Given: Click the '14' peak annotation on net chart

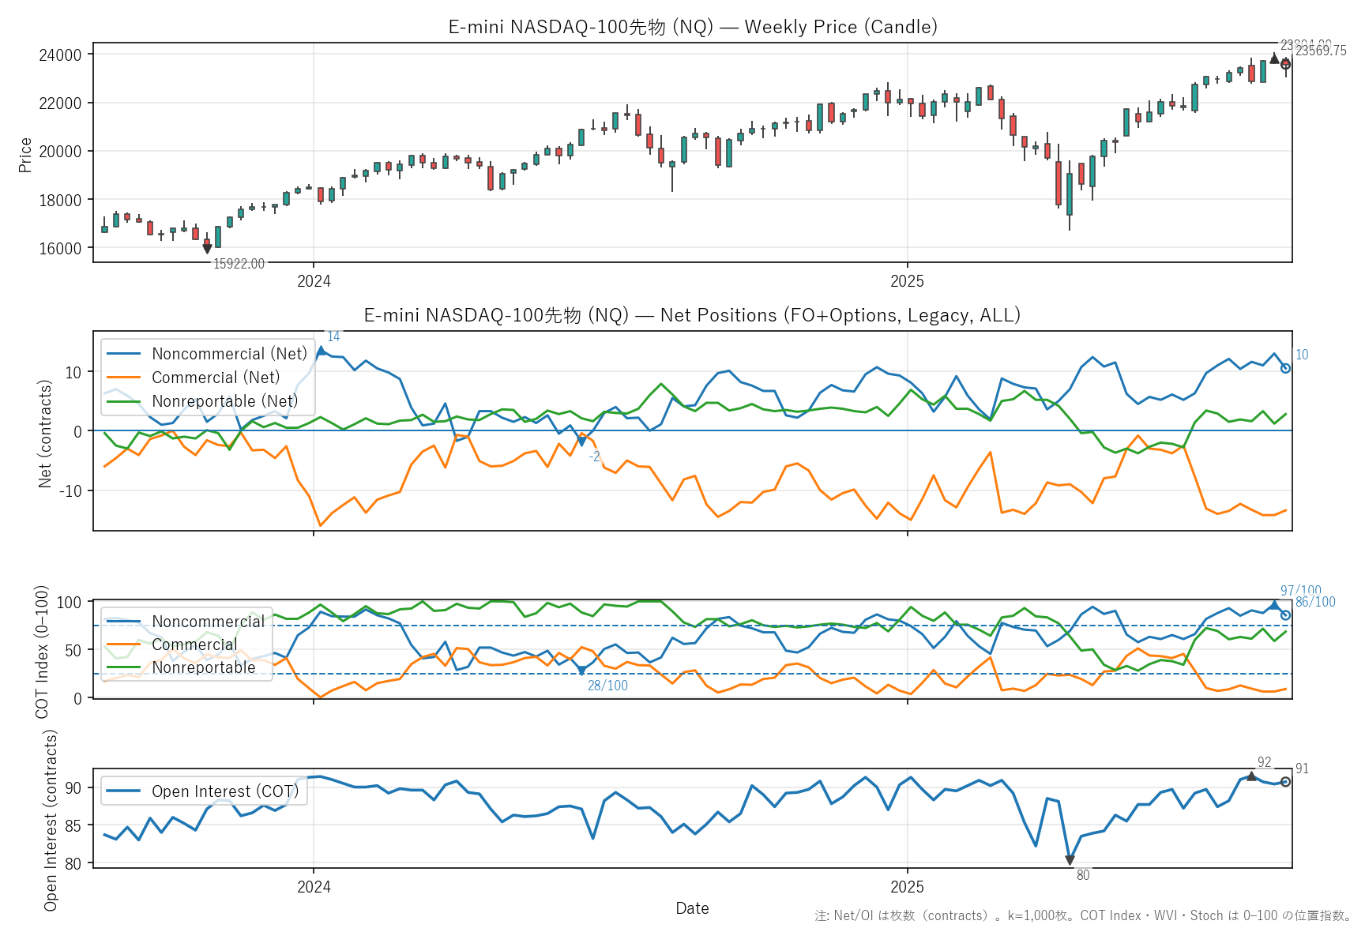Looking at the screenshot, I should pyautogui.click(x=333, y=336).
